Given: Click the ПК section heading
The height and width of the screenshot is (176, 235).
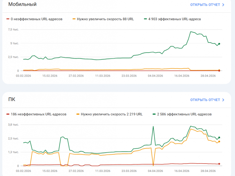Looking at the screenshot, I should (x=12, y=99).
